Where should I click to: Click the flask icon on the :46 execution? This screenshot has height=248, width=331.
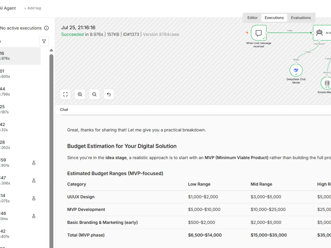(x=33, y=216)
